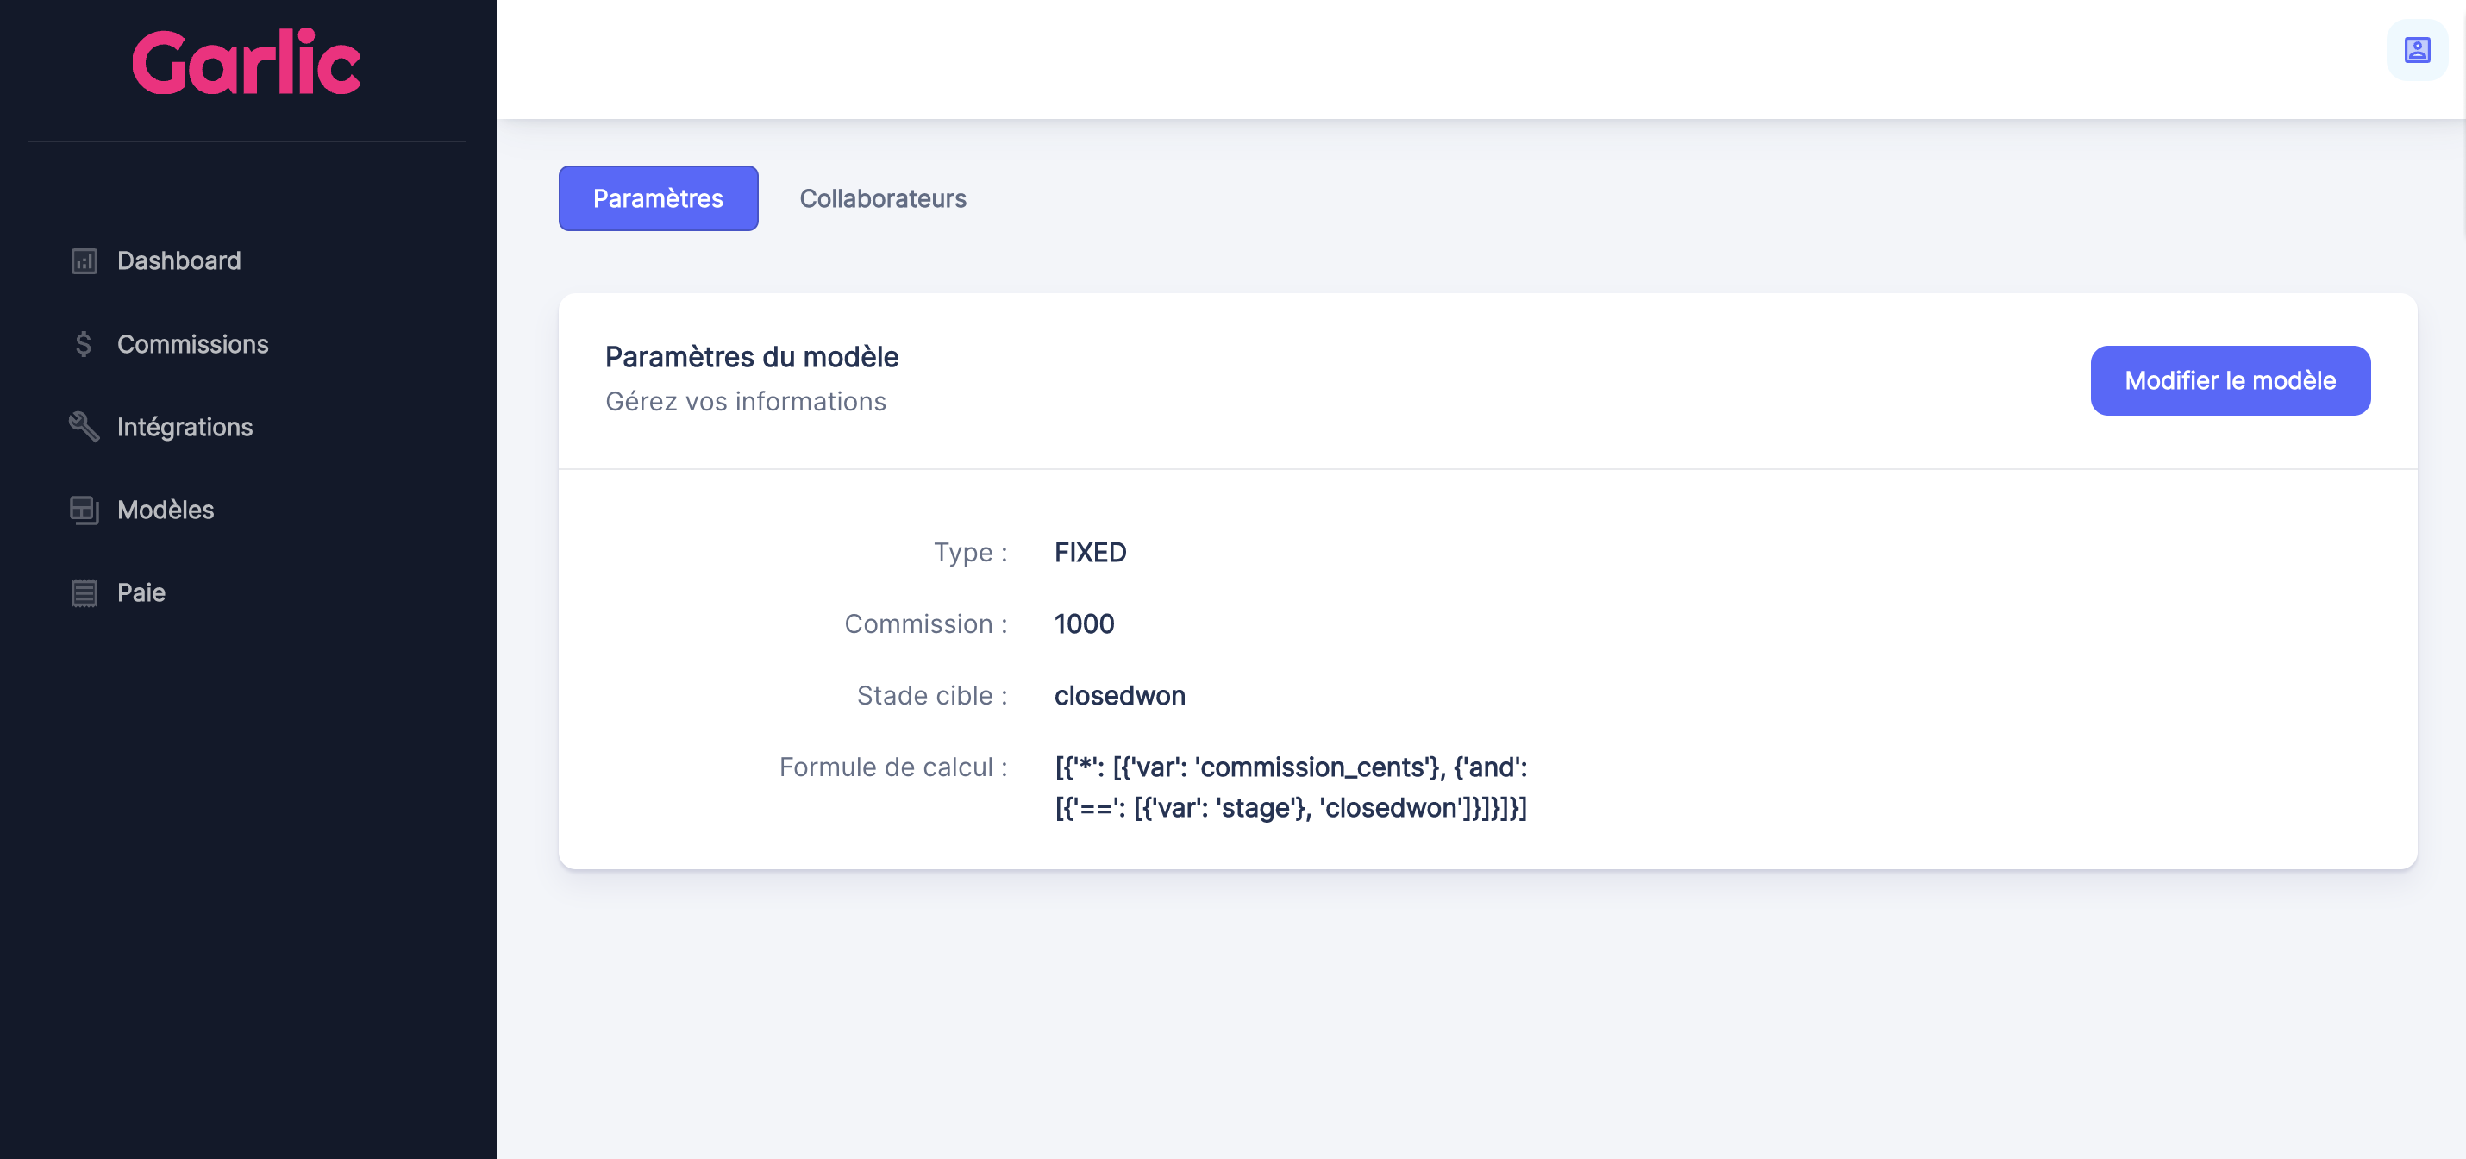This screenshot has width=2466, height=1159.
Task: Click the Paramètres du modèle heading
Action: click(x=752, y=357)
